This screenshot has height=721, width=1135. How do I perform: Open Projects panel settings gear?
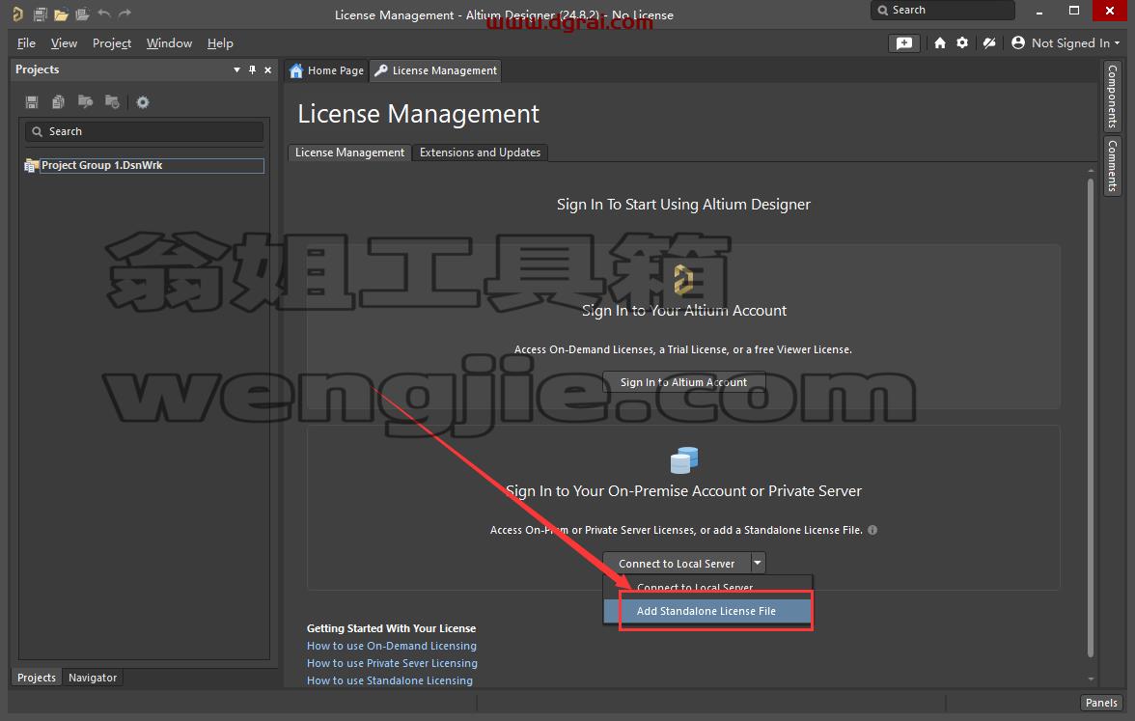[x=143, y=102]
